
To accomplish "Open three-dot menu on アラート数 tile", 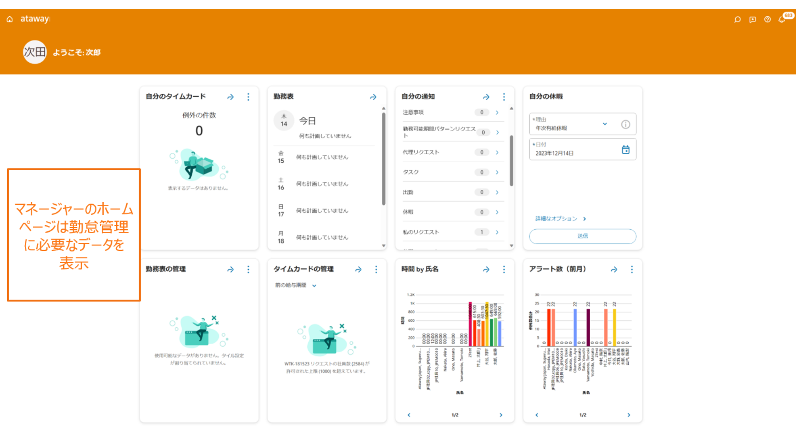I will pos(632,270).
